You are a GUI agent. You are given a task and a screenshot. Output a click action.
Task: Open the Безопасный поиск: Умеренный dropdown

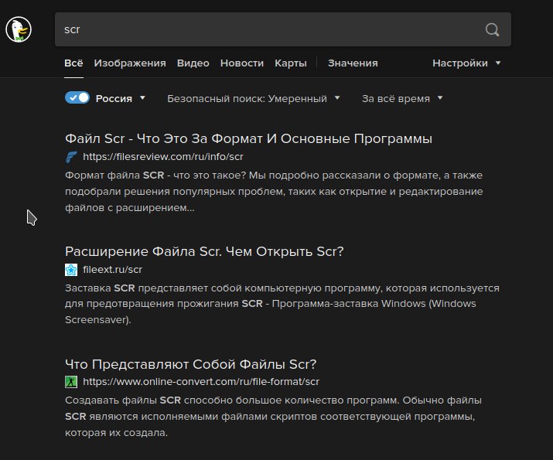coord(253,98)
